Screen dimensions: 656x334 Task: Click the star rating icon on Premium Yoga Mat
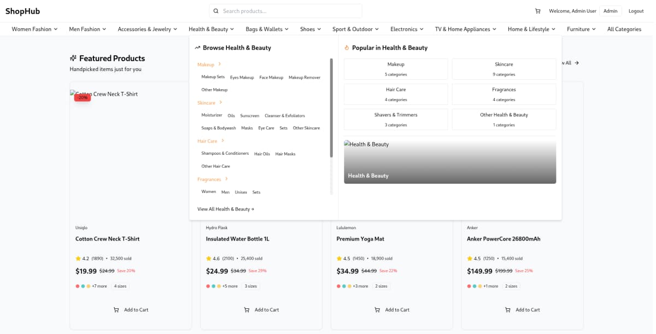[x=338, y=258]
